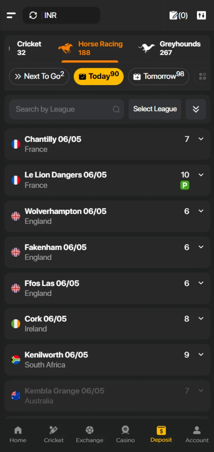This screenshot has height=452, width=214.
Task: Focus the Search by League field
Action: [67, 109]
